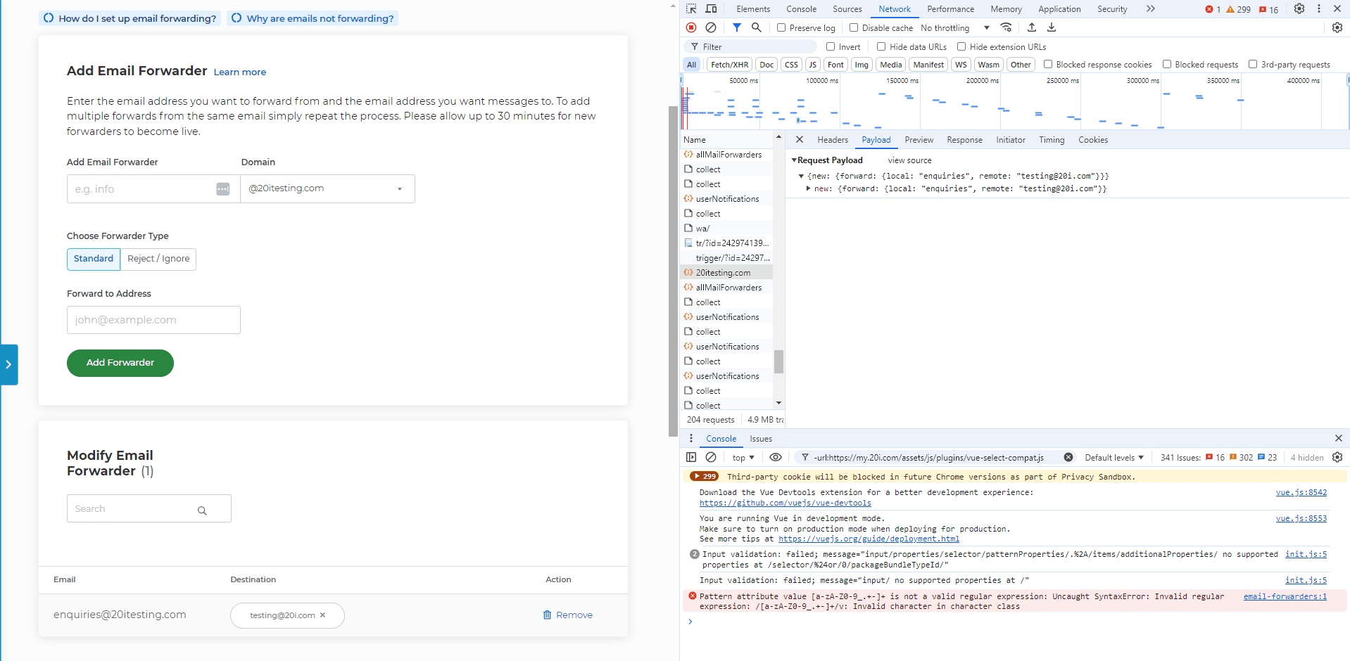Close the console drawer
This screenshot has height=661, width=1350.
click(1338, 438)
